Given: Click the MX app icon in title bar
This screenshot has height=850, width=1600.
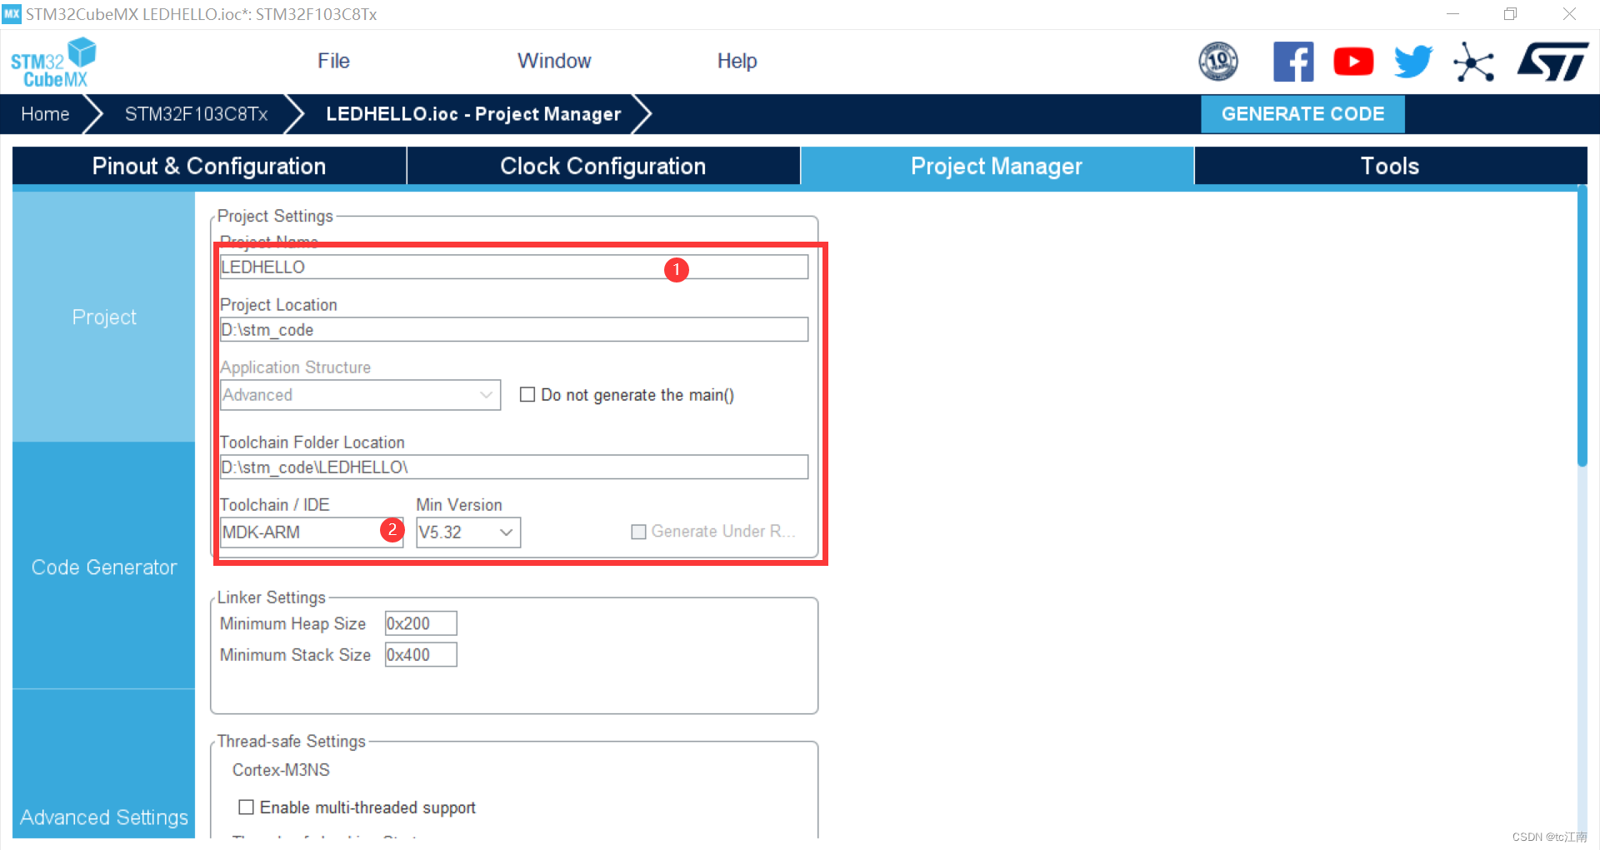Looking at the screenshot, I should pos(12,14).
